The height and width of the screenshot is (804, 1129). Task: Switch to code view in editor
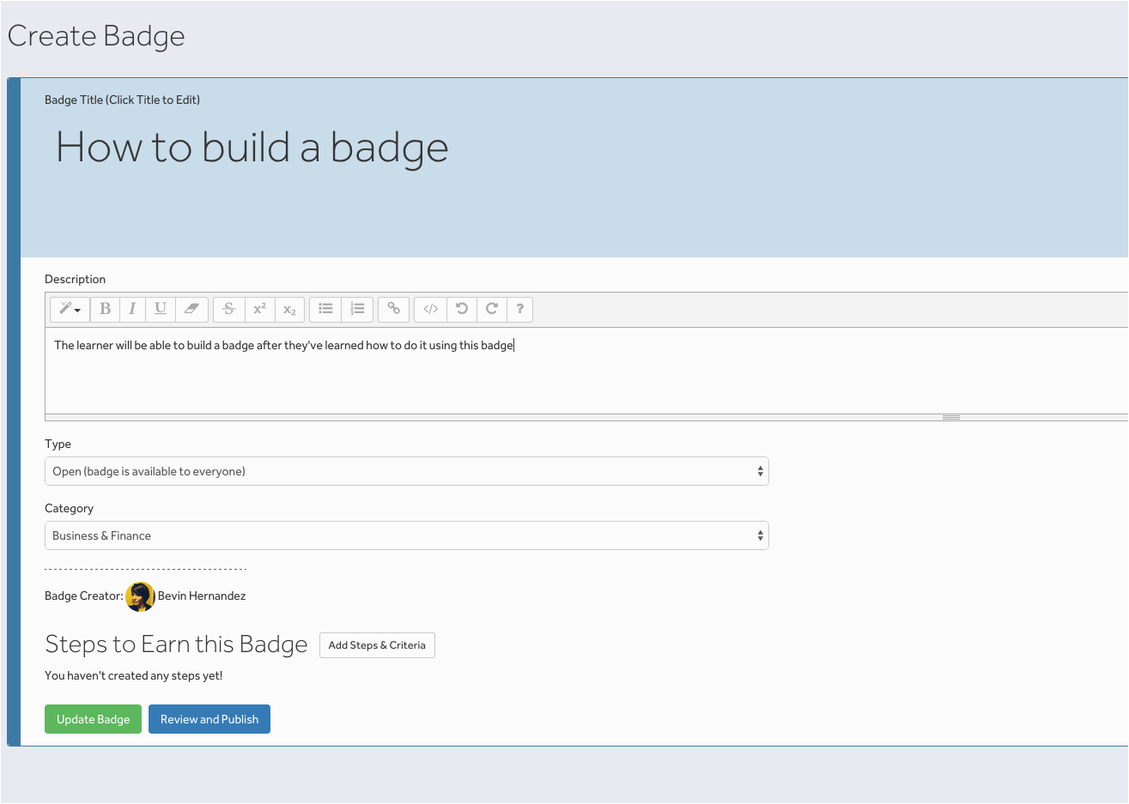431,309
